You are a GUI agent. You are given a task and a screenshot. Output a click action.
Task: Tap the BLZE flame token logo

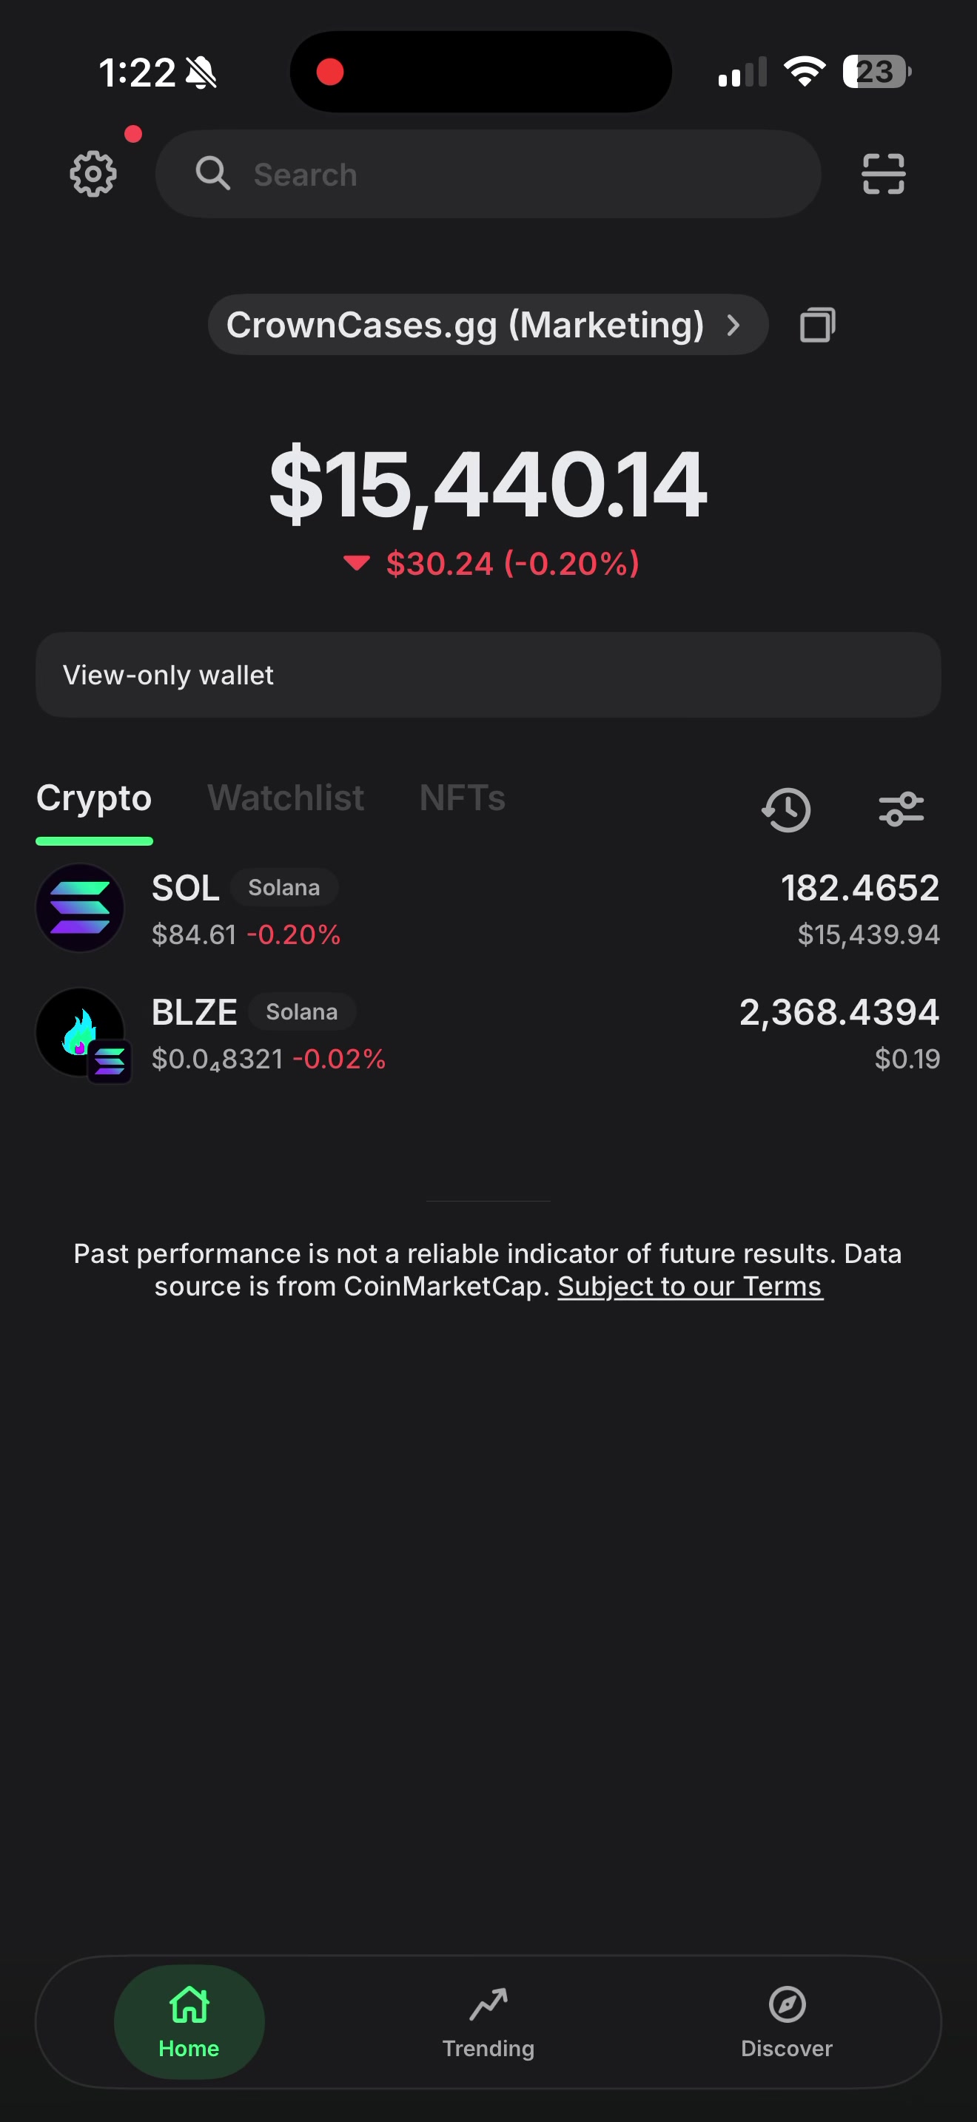click(x=80, y=1032)
